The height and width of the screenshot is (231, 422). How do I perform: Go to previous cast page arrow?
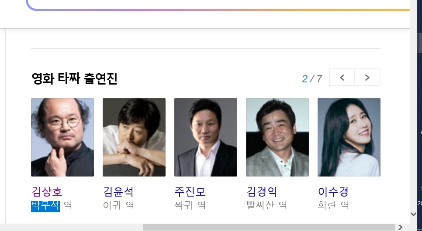click(x=342, y=77)
